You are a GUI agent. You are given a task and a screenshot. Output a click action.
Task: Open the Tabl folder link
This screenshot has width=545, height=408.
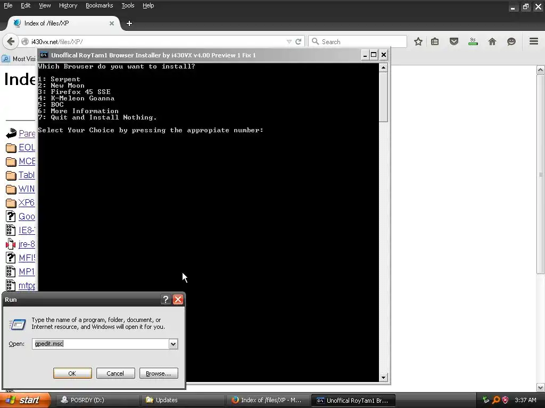pos(27,175)
